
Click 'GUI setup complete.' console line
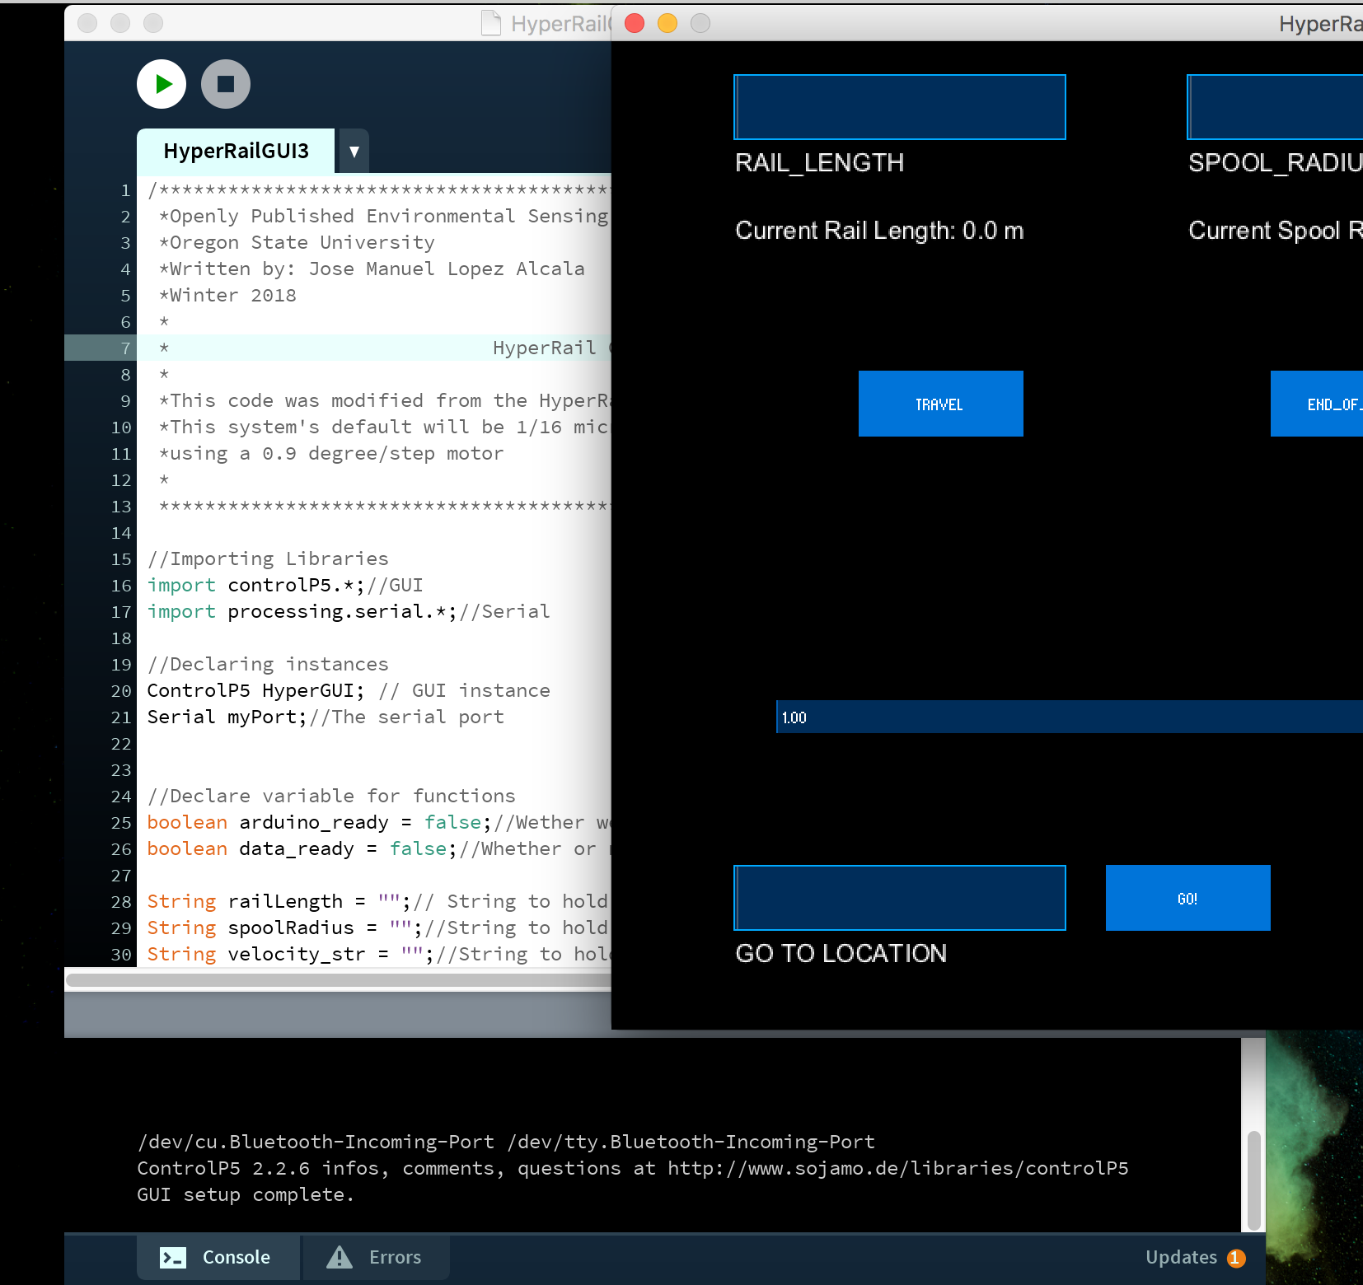[x=246, y=1194]
